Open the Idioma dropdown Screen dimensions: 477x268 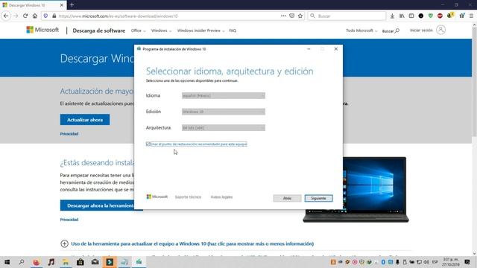coord(224,96)
